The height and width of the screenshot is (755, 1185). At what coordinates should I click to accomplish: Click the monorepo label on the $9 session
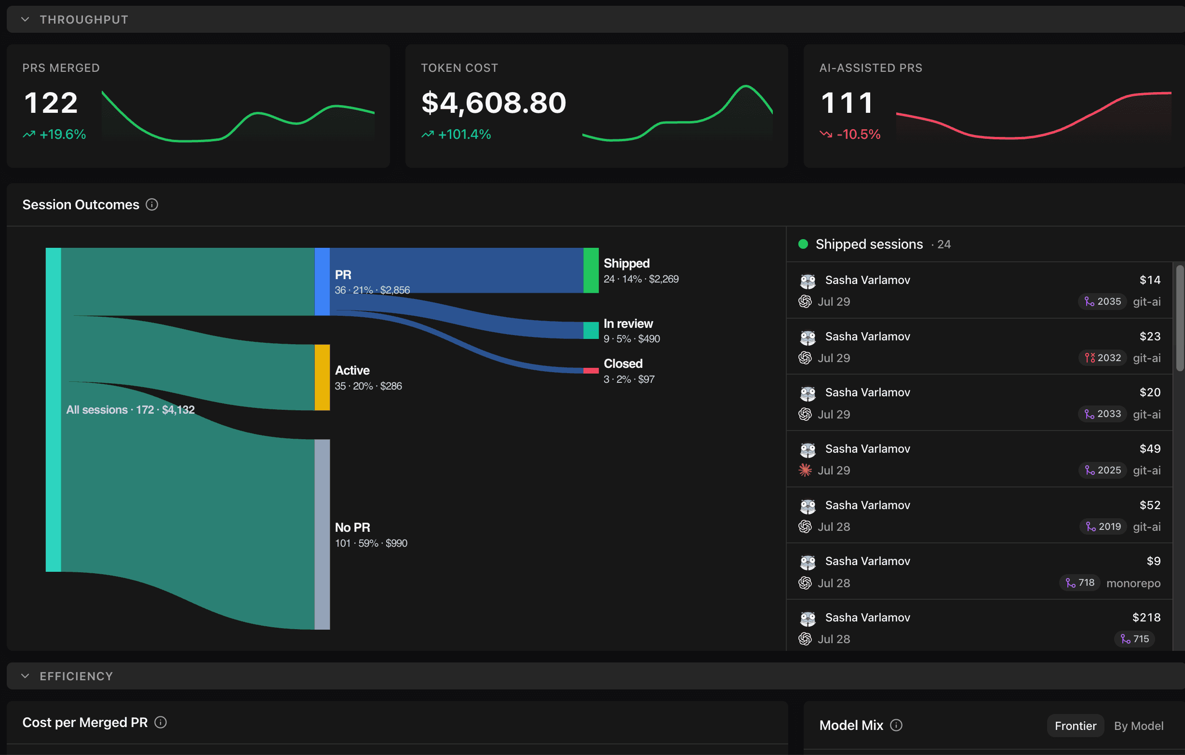click(x=1133, y=583)
